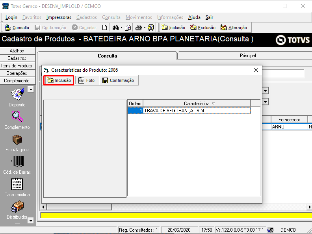Switch to the Consulta tab

point(107,56)
